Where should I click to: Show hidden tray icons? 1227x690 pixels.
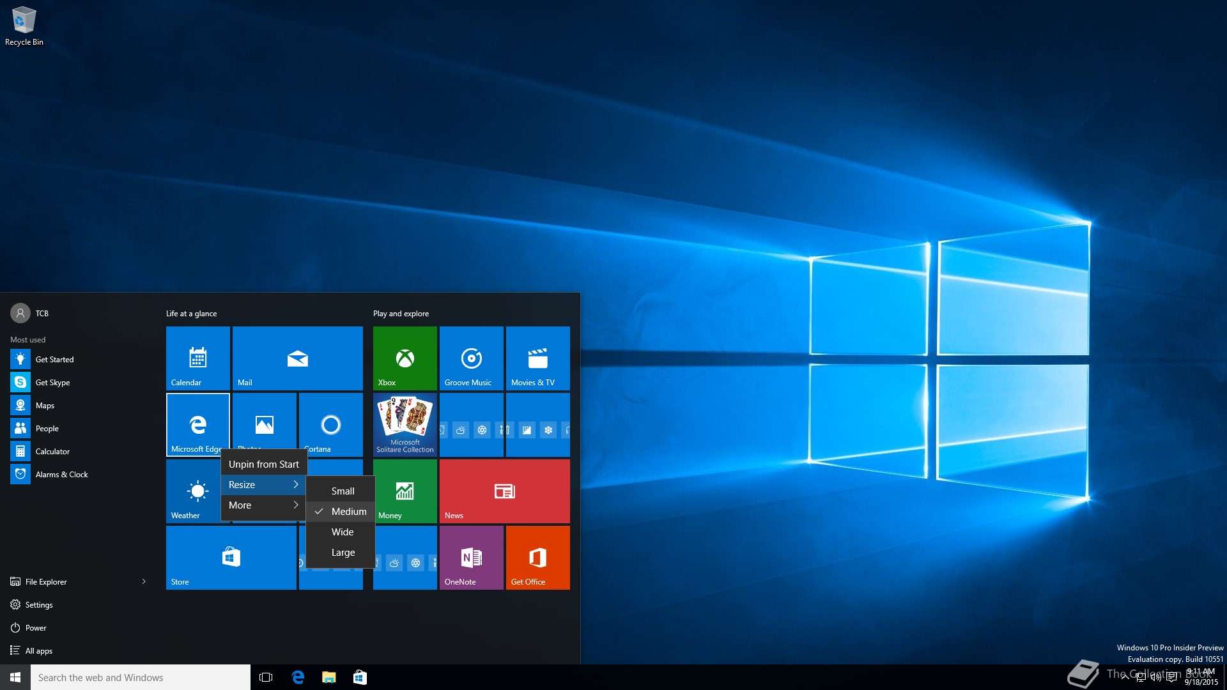coord(1125,677)
